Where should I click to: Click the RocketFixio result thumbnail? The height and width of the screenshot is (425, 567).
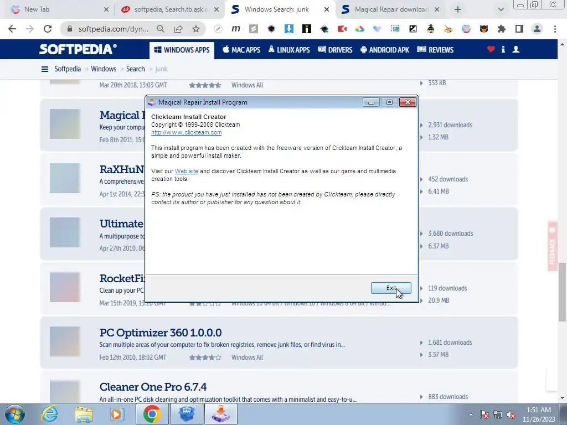(65, 287)
